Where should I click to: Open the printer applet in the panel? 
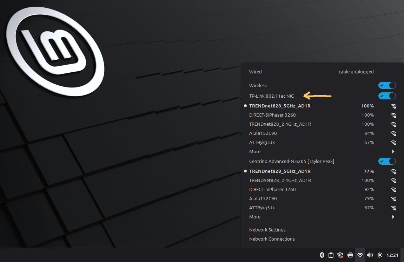click(350, 255)
